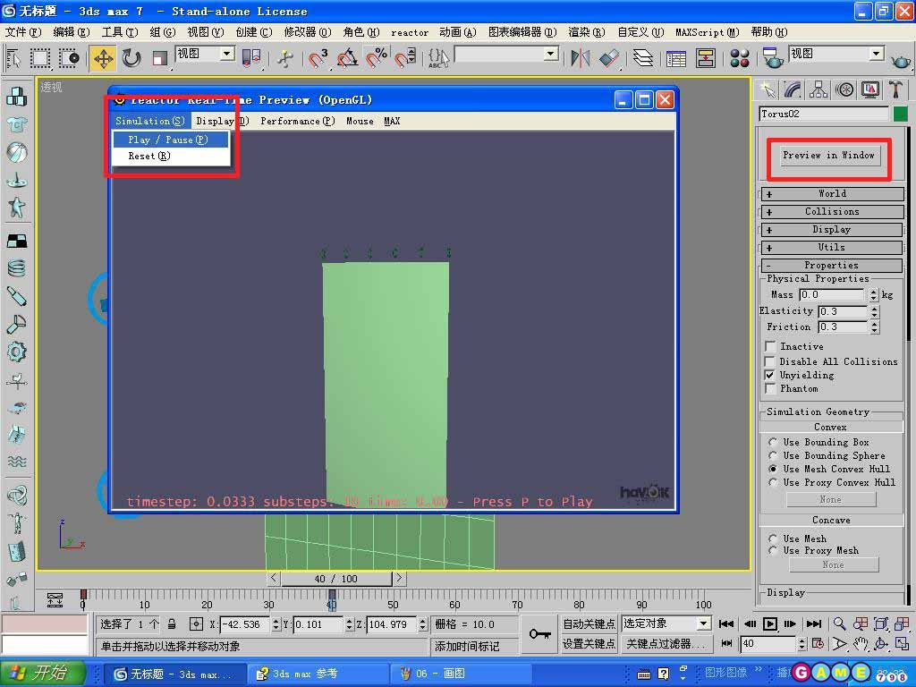
Task: Click the Torus02 object name field
Action: (824, 114)
